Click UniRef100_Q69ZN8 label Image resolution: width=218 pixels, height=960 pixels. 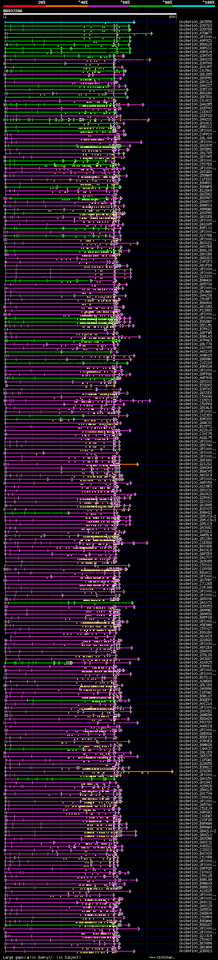point(196,838)
